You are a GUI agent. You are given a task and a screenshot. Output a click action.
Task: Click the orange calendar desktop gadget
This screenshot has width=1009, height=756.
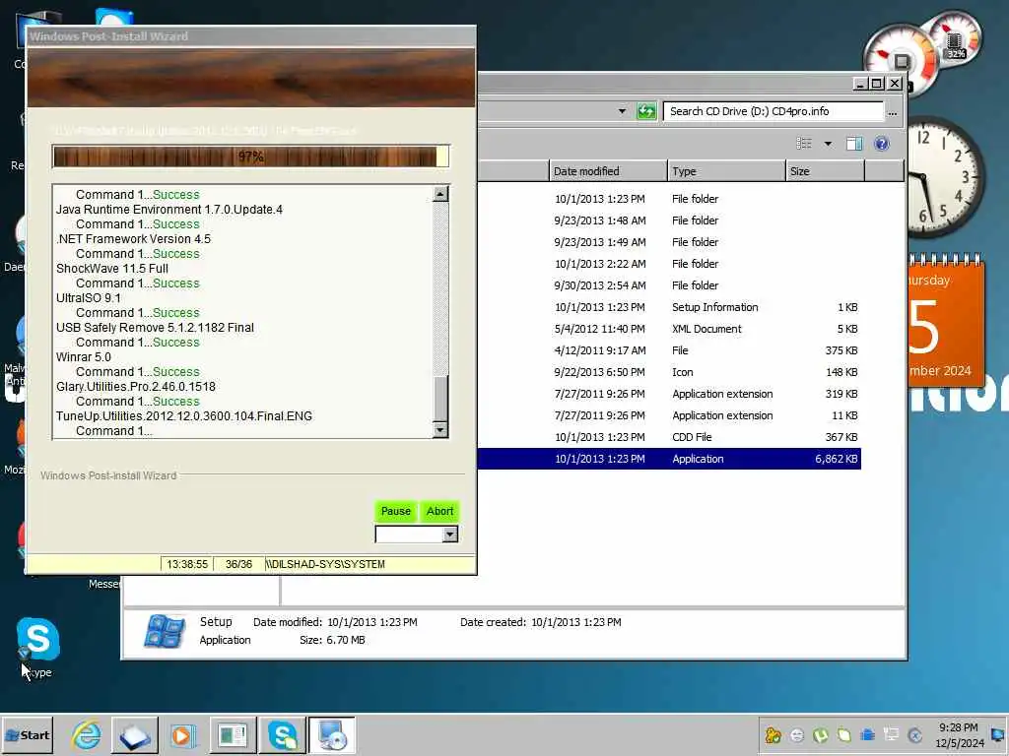click(x=946, y=319)
